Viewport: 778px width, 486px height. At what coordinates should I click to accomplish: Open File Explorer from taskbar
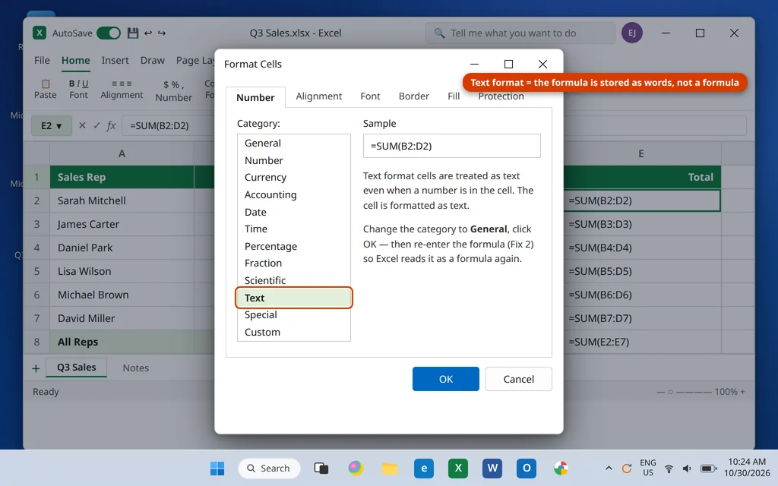[390, 468]
